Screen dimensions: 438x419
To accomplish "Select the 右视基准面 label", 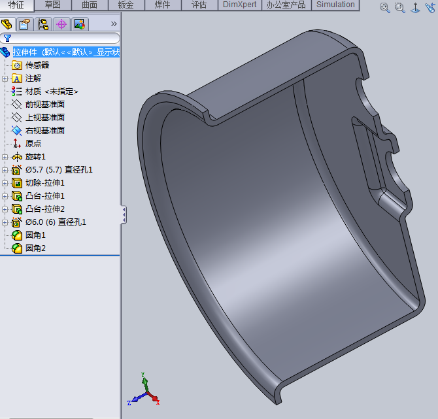I will pyautogui.click(x=45, y=131).
